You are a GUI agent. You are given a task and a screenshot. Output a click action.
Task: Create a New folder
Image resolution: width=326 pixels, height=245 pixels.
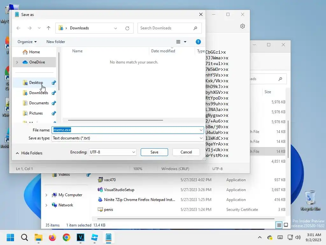click(x=56, y=42)
